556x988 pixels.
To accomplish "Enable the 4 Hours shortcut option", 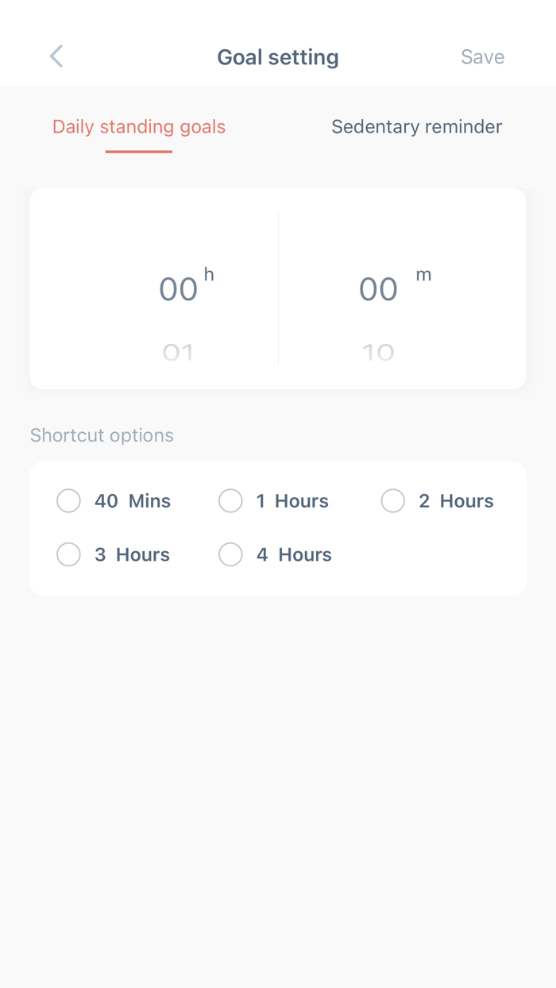I will 230,554.
